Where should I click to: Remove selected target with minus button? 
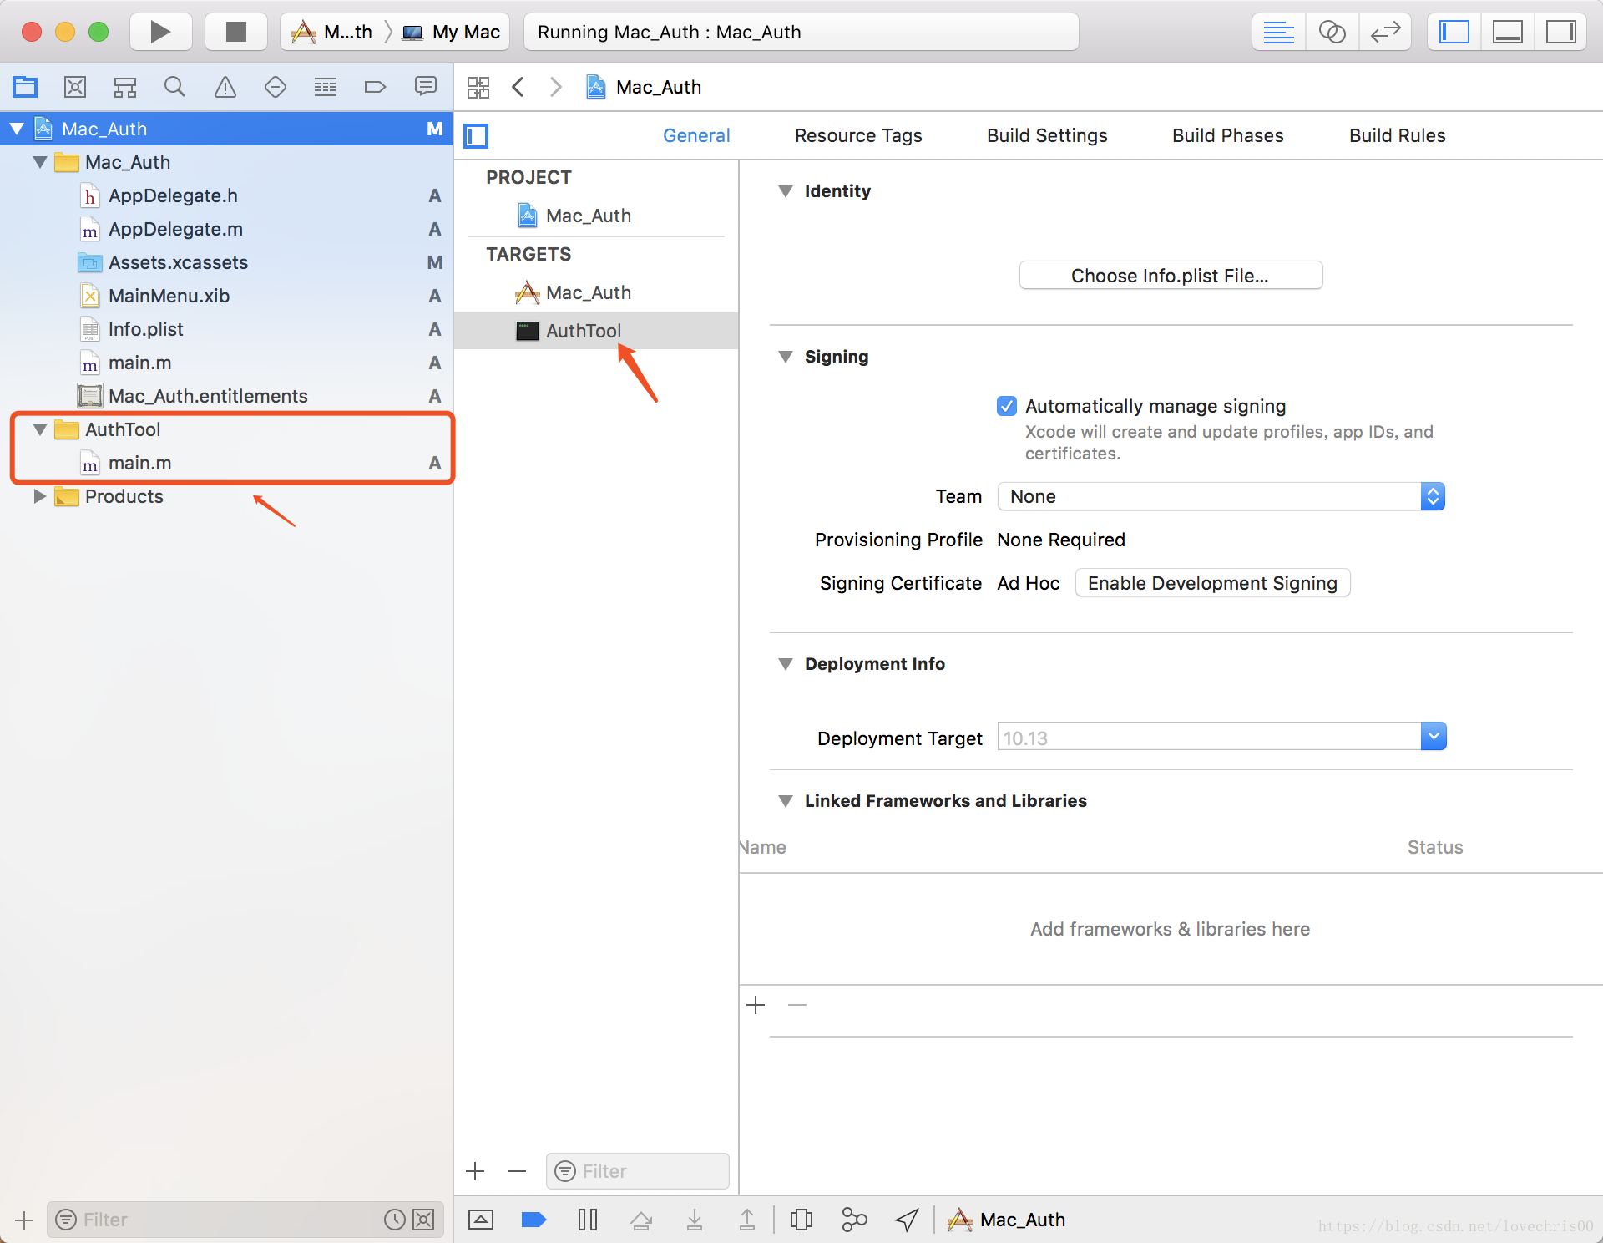tap(517, 1171)
